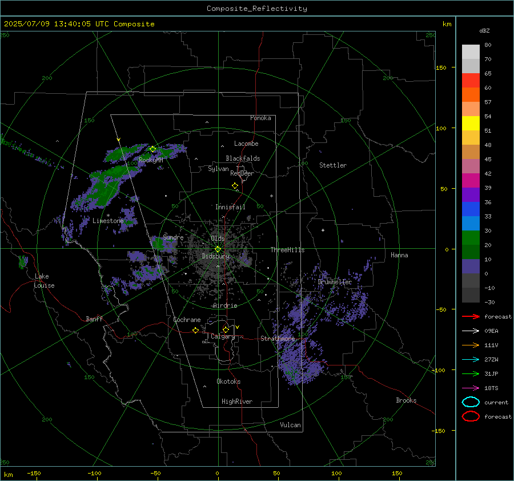514x481 pixels.
Task: Click the cyan 27ZW arrow in legend
Action: (x=471, y=360)
